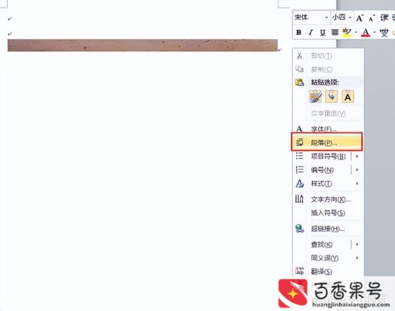Click the decrease indent icon
The image size is (395, 311).
pos(384,18)
